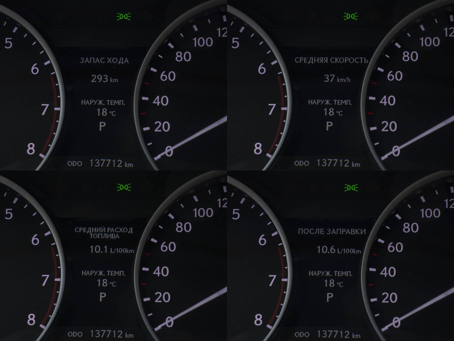Click the 18 °C reading in the СРЕДНЯЯ СКОРОСТЬ panel
The height and width of the screenshot is (341, 454).
pos(333,112)
